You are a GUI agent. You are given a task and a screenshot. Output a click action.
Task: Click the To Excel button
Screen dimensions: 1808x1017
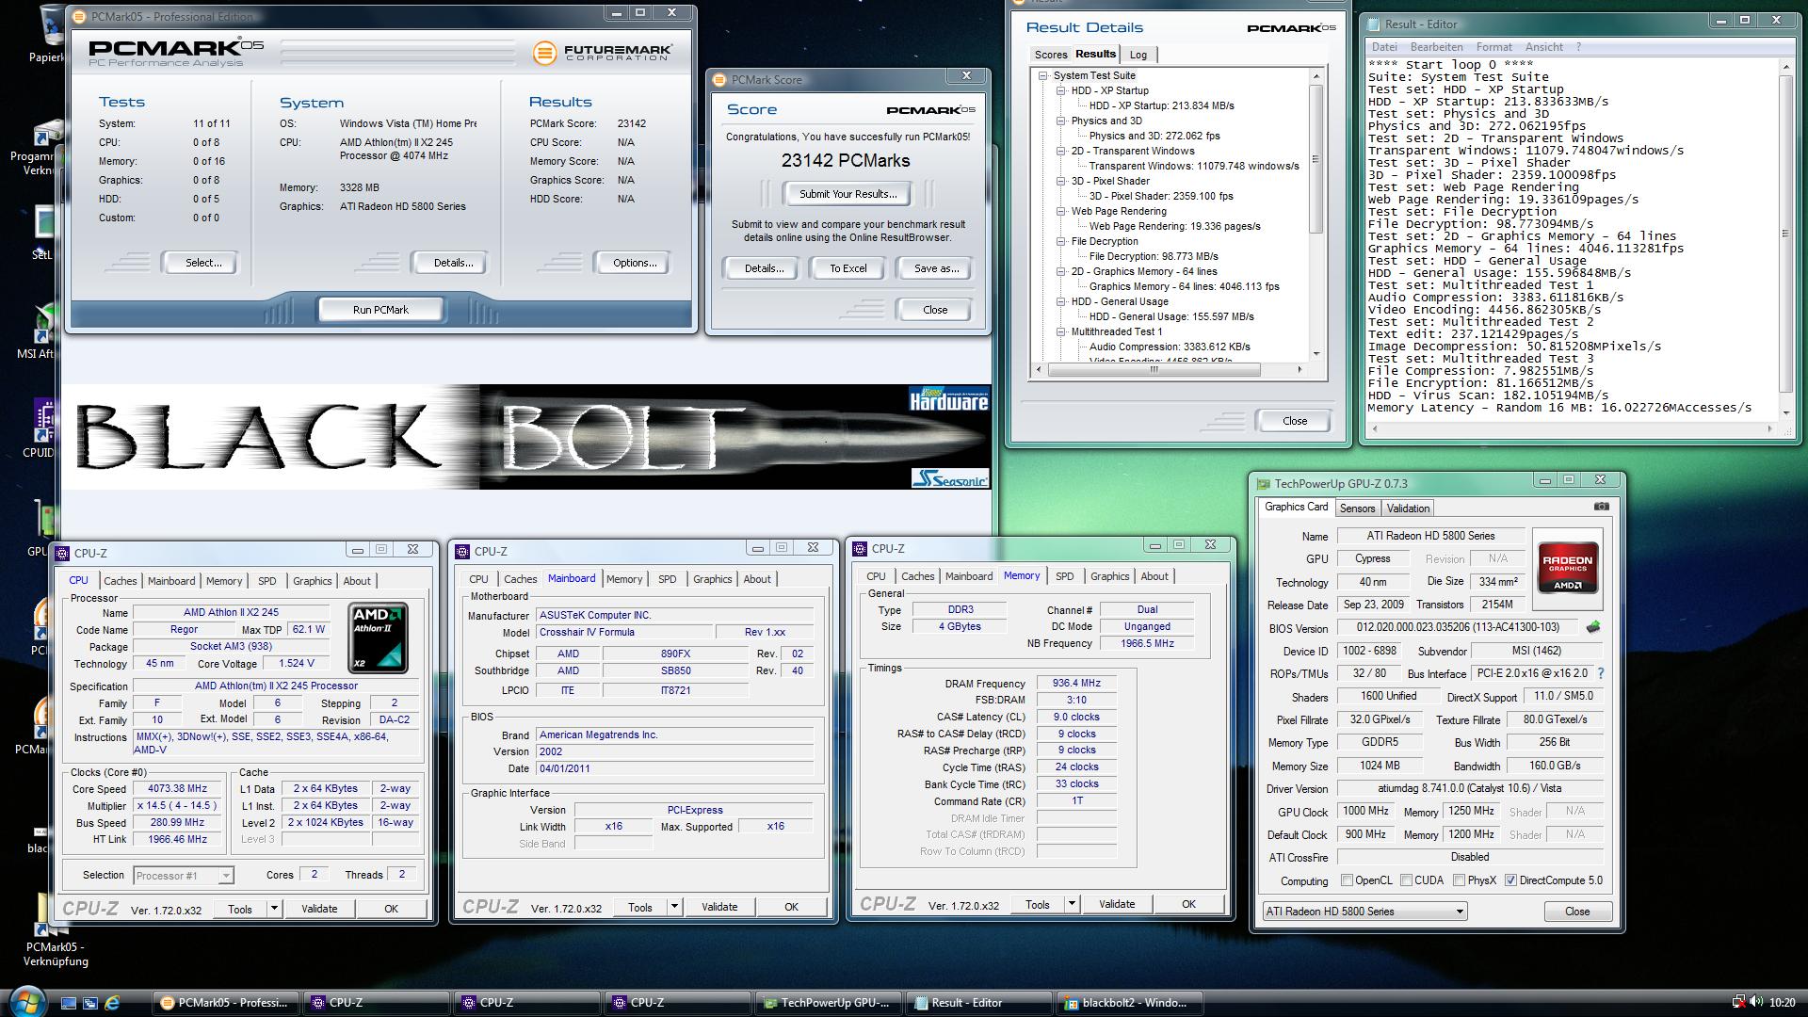(x=847, y=268)
